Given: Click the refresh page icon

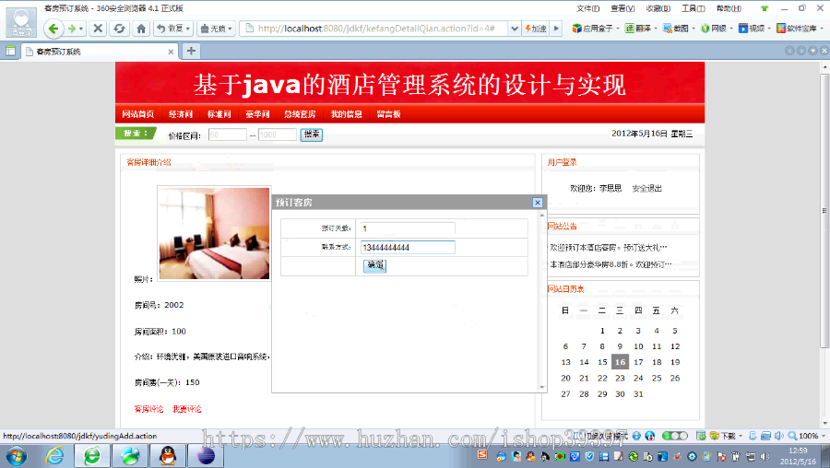Looking at the screenshot, I should pyautogui.click(x=119, y=29).
